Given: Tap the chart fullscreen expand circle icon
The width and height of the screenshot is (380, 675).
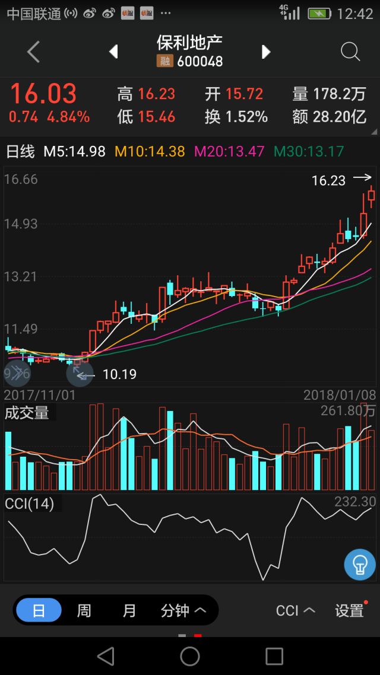Looking at the screenshot, I should [80, 373].
